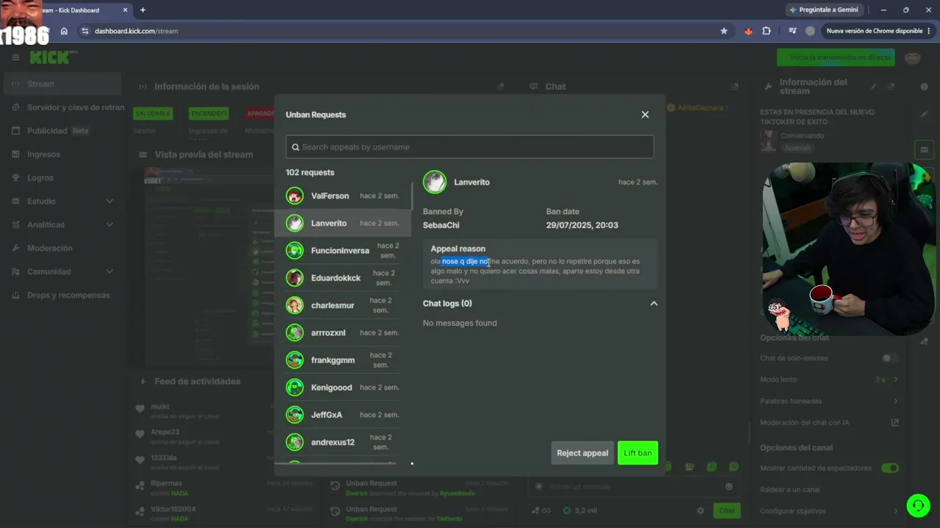
Task: Open Moderación del chat con IA link
Action: click(x=829, y=422)
